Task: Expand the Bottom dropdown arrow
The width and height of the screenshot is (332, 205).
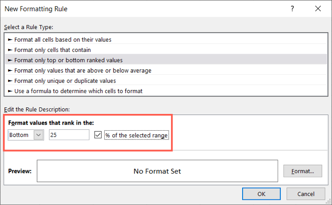Action: pos(38,135)
